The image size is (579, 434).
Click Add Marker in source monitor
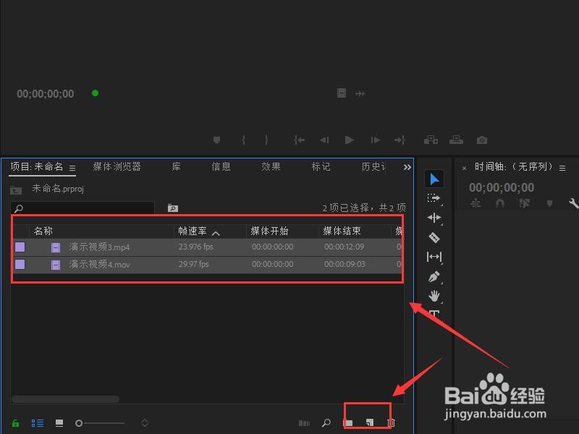tap(216, 140)
